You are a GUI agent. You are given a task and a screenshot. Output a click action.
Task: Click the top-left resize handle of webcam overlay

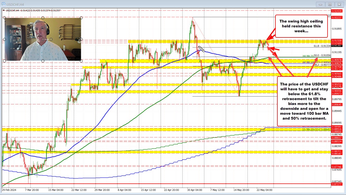pos(5,18)
